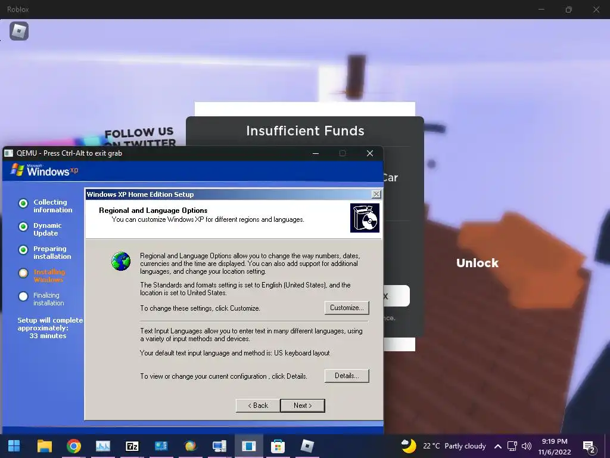The image size is (610, 458).
Task: Click the Installing Windows step indicator
Action: point(23,273)
